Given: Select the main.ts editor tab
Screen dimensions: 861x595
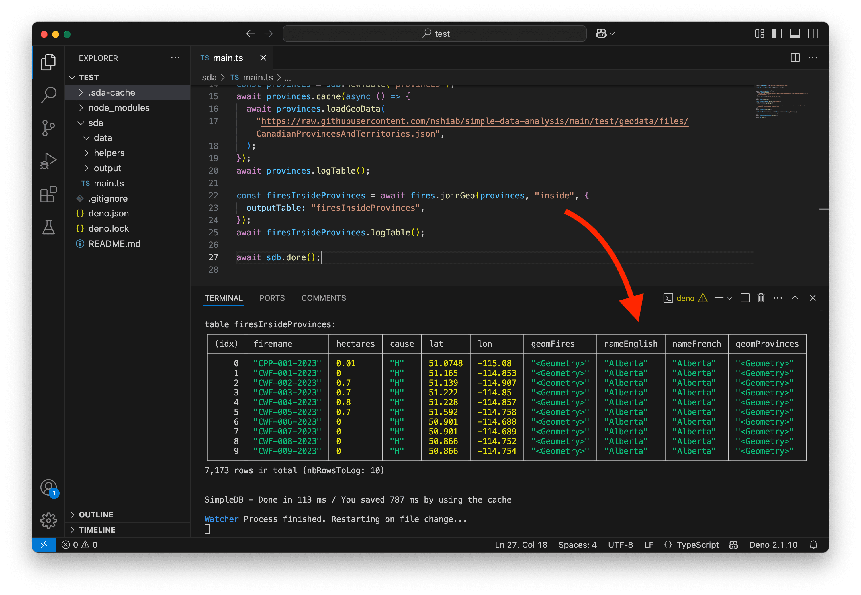Looking at the screenshot, I should click(x=231, y=58).
